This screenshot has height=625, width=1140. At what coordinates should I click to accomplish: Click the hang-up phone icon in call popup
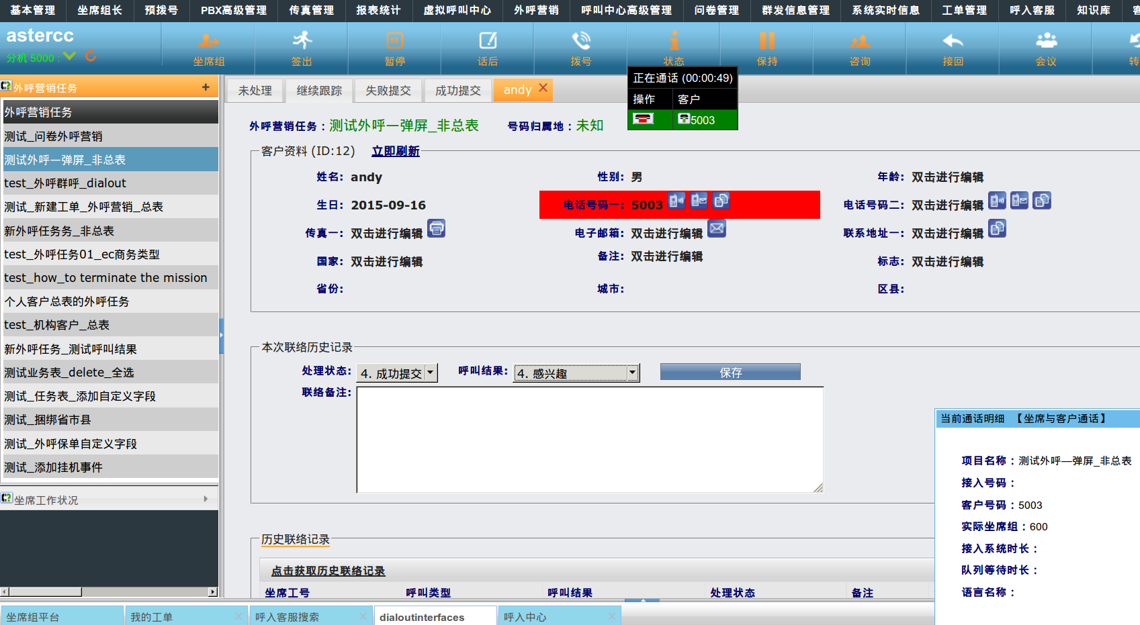643,119
